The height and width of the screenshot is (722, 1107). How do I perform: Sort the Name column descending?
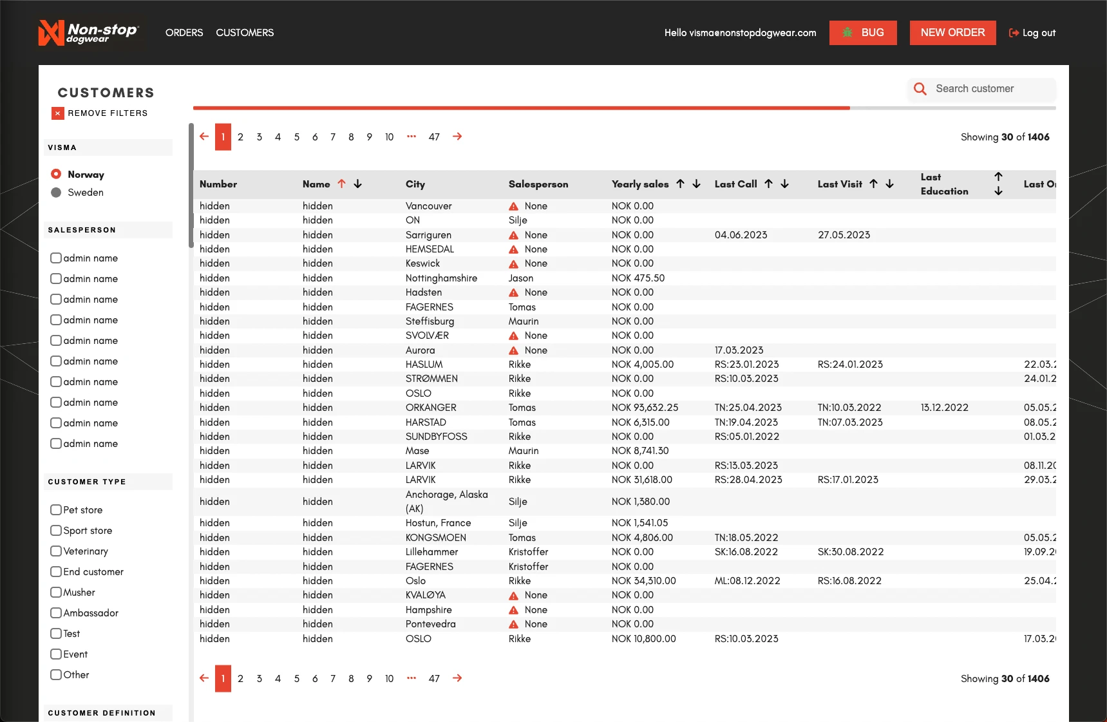(x=358, y=184)
